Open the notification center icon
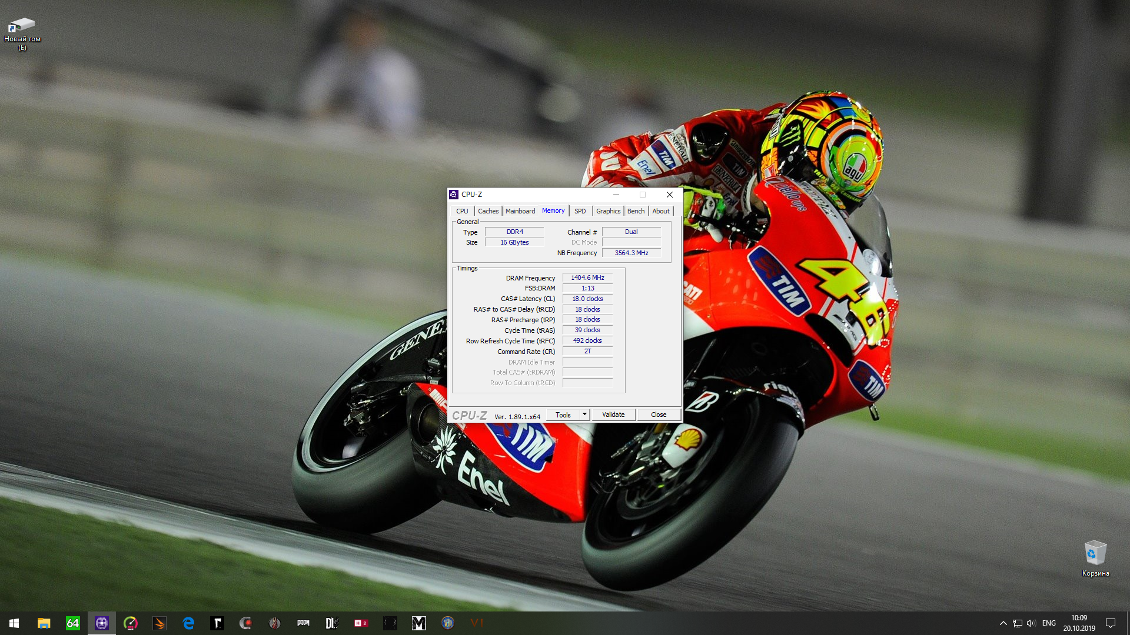 [x=1111, y=623]
